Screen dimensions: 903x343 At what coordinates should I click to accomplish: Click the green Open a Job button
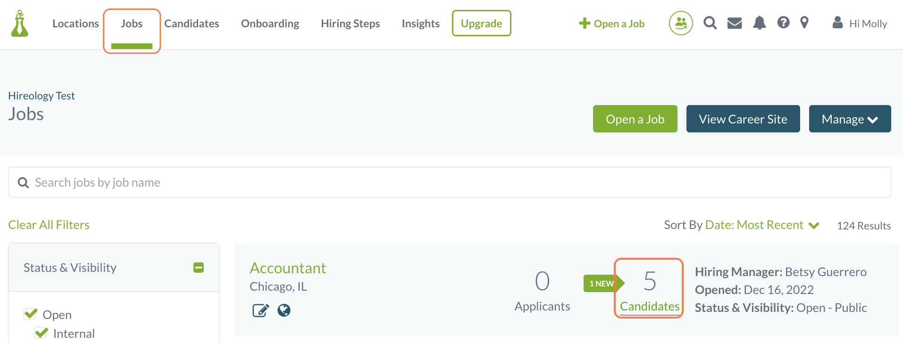[x=635, y=119]
